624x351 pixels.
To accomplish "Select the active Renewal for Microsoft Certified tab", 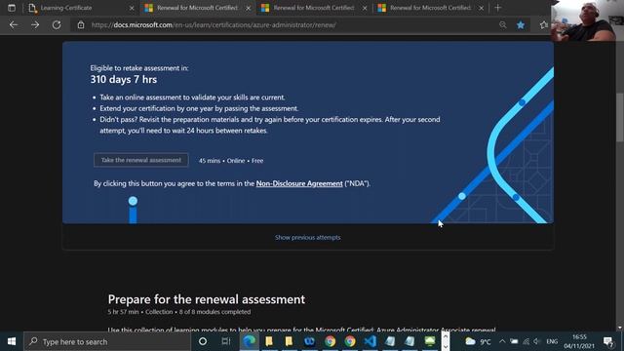I will point(197,8).
